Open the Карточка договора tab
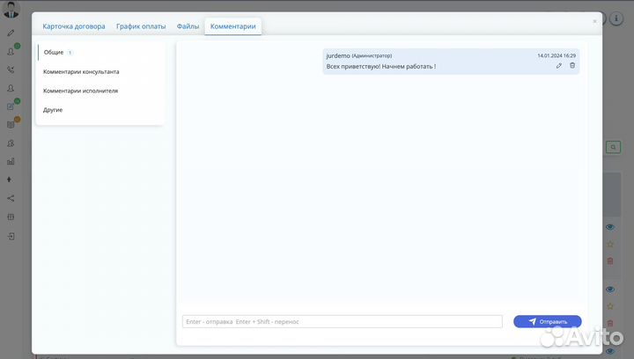Image resolution: width=634 pixels, height=359 pixels. point(74,26)
